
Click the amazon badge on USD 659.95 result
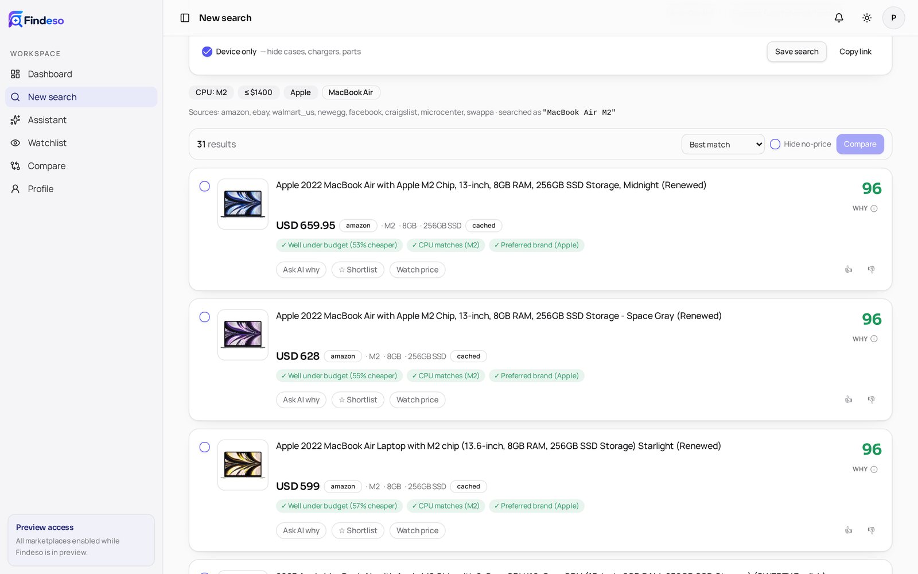click(358, 226)
